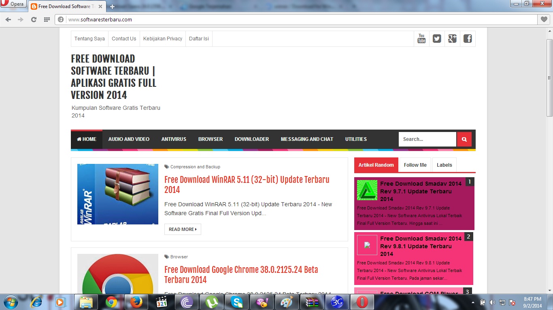Switch to Labels tab
This screenshot has height=310, width=553.
(444, 165)
